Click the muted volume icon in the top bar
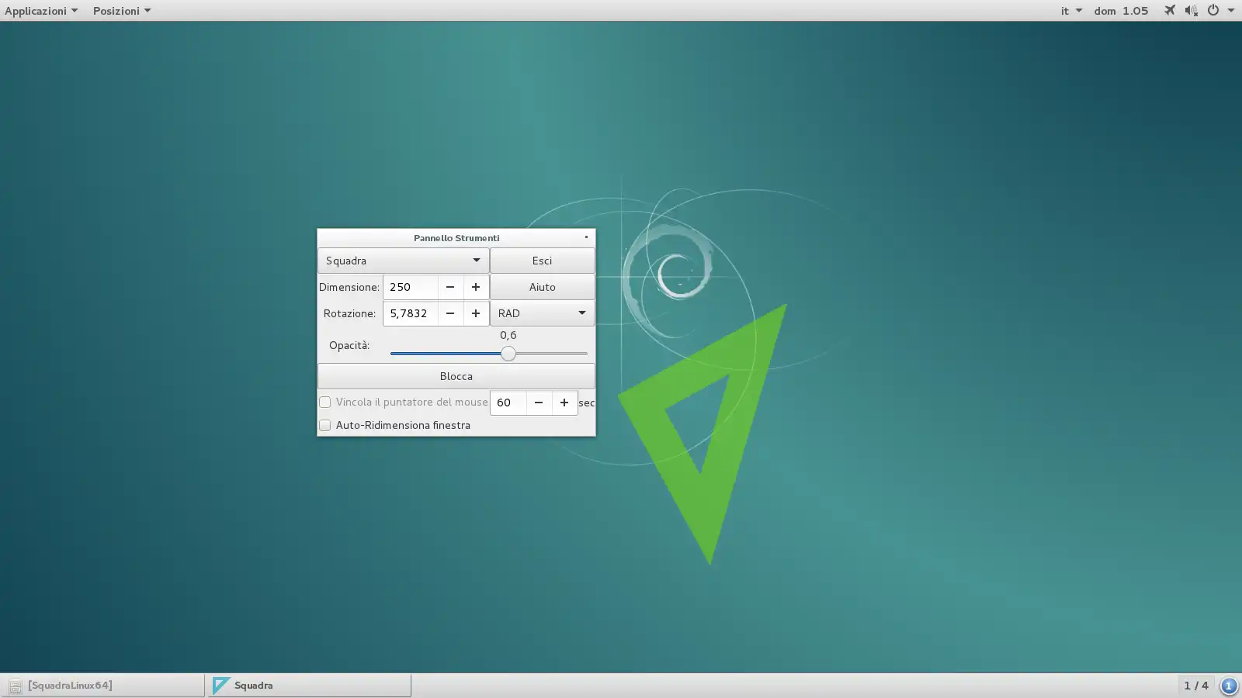The width and height of the screenshot is (1242, 698). [x=1191, y=11]
